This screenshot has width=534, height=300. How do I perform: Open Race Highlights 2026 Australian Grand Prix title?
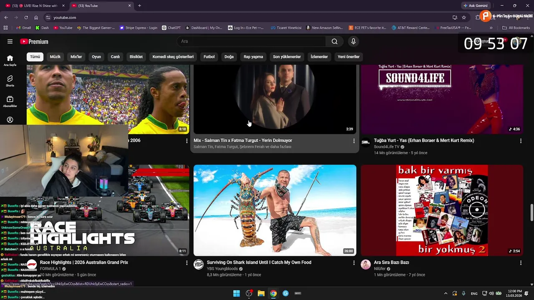click(84, 262)
